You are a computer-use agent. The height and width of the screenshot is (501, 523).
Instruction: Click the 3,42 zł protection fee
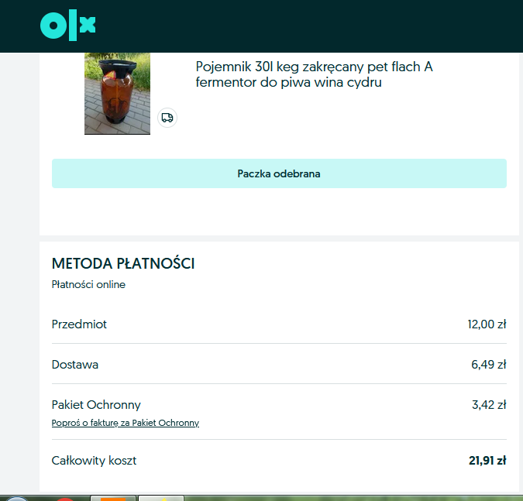[489, 405]
